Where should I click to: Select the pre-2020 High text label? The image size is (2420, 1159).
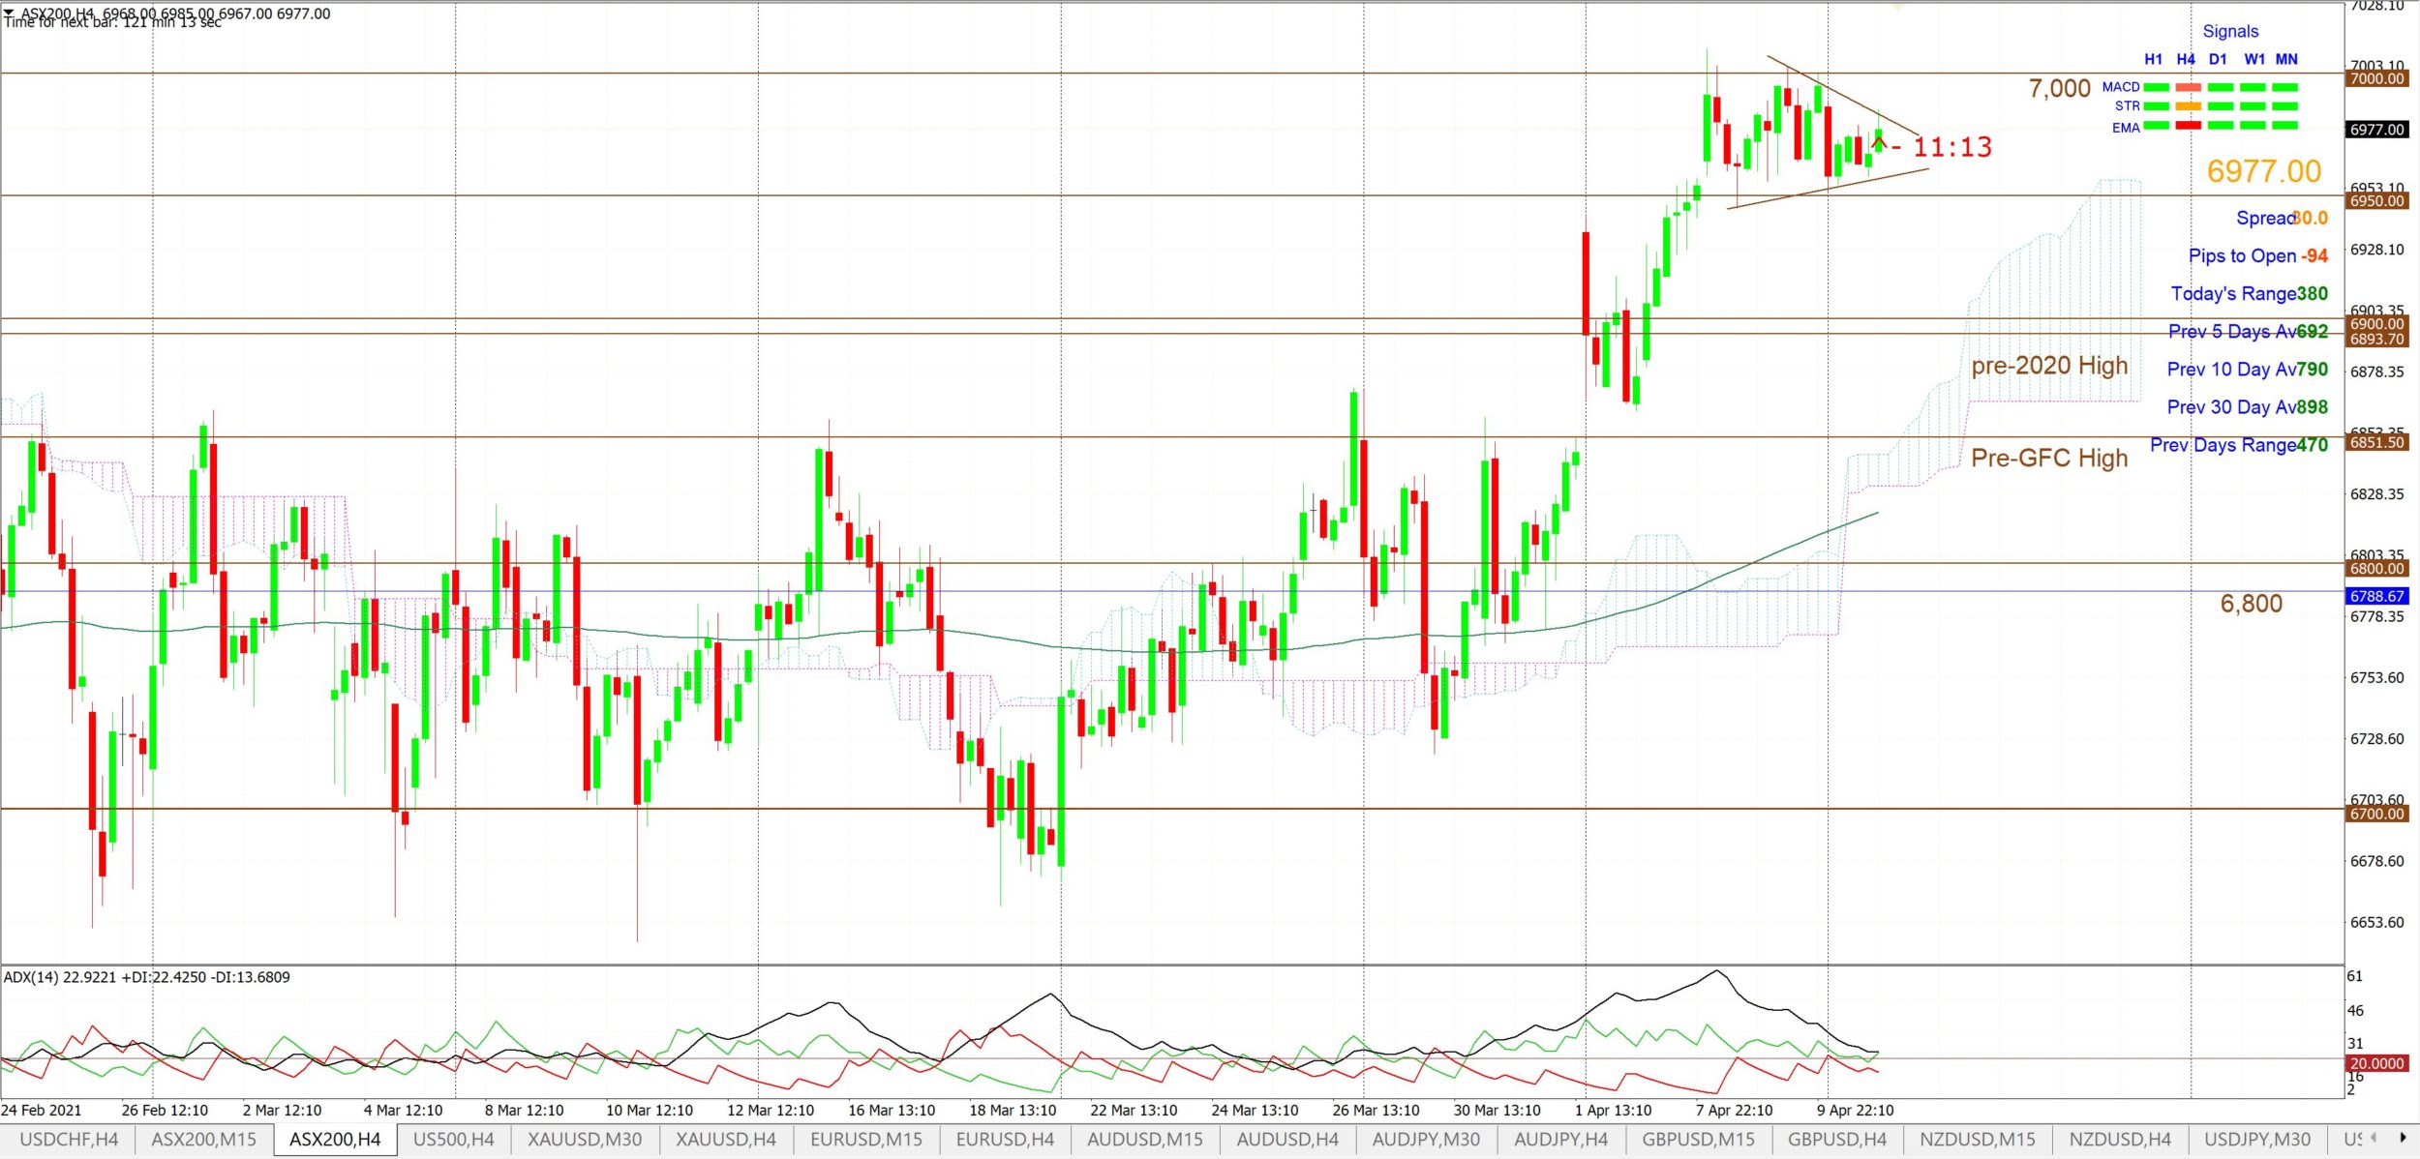2049,366
